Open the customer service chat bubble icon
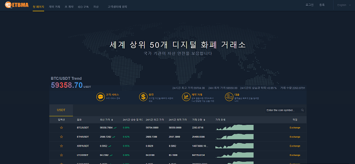355x164 pixels. pyautogui.click(x=100, y=97)
